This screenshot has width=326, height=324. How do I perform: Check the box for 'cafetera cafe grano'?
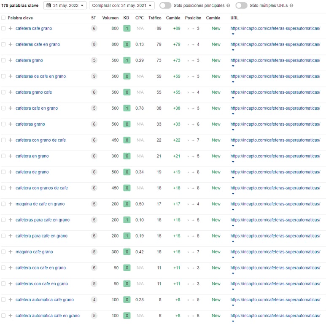pyautogui.click(x=3, y=28)
